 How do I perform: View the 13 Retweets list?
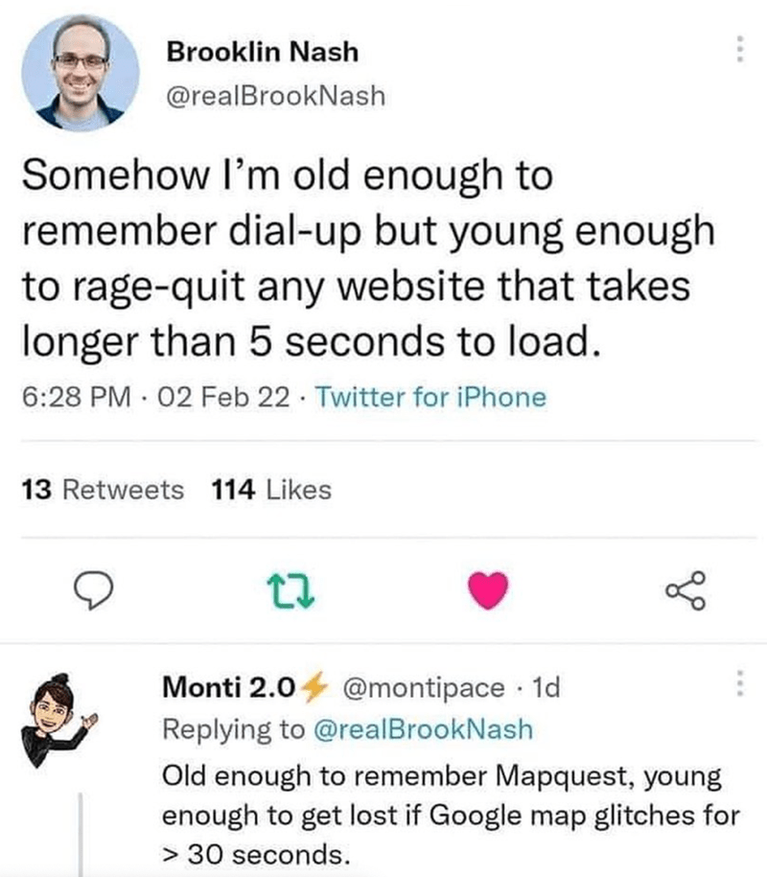pyautogui.click(x=103, y=490)
